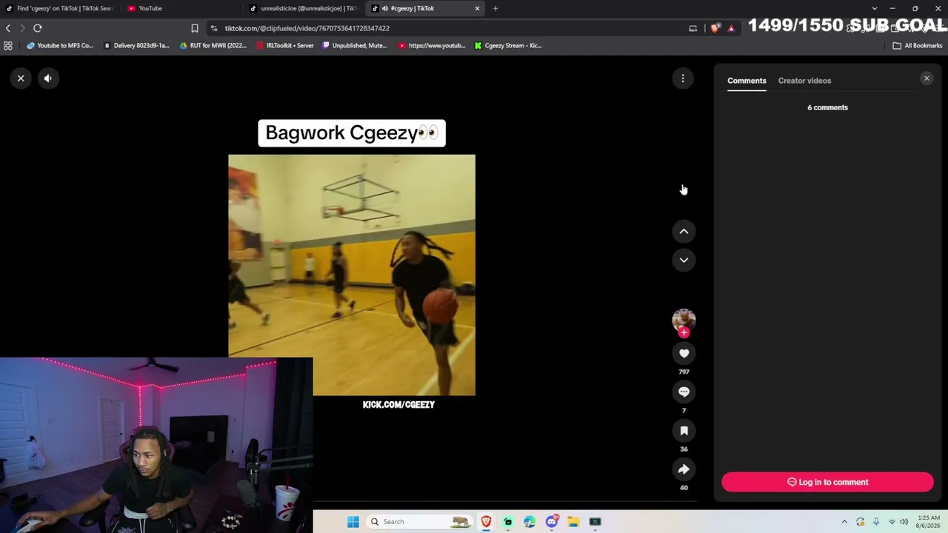The image size is (948, 533).
Task: Open a new browser tab
Action: (495, 8)
